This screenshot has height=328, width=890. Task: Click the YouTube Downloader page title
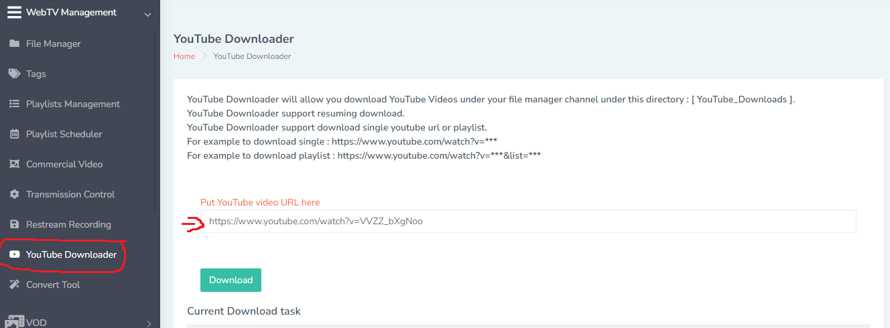[233, 39]
